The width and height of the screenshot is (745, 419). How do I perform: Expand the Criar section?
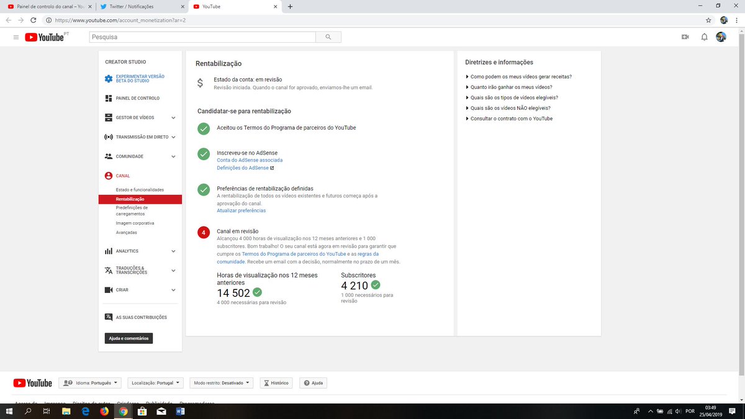[173, 290]
